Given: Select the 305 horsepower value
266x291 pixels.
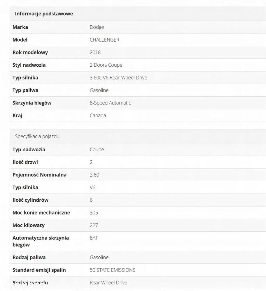Looking at the screenshot, I should (94, 213).
